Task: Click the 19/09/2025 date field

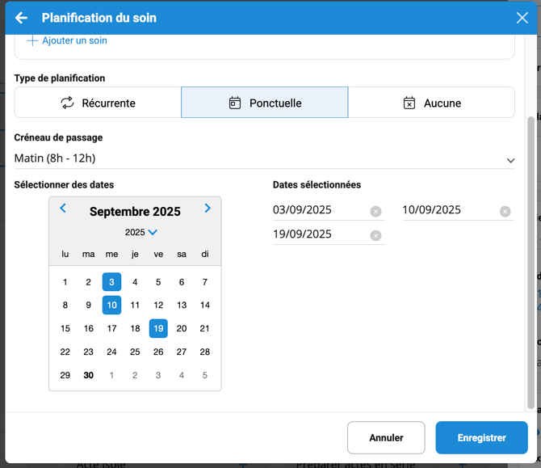Action: 319,234
